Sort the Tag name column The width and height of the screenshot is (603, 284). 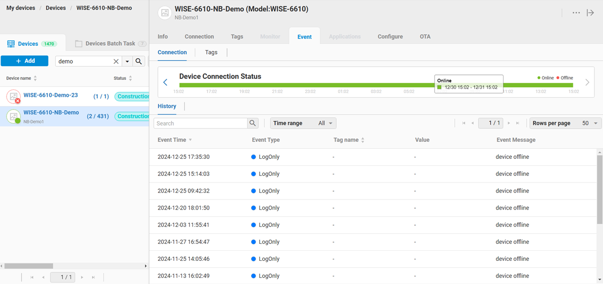point(363,140)
